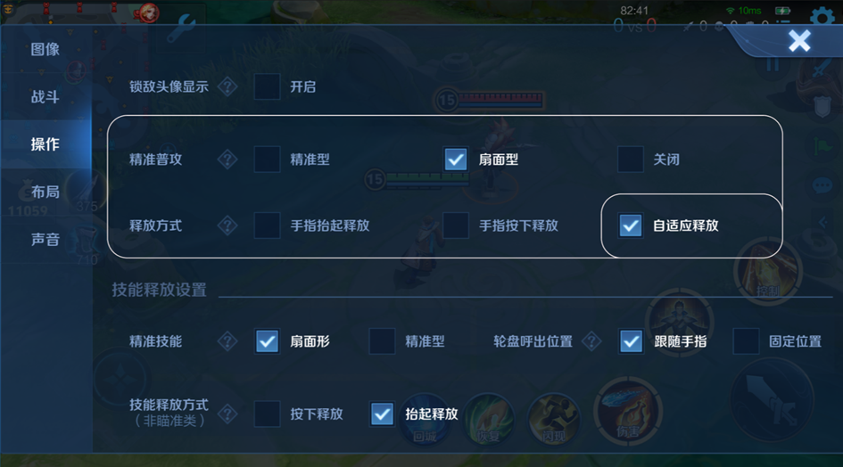Viewport: 843px width, 467px height.
Task: Open help icon beside 锁敌头像显示
Action: pos(227,86)
